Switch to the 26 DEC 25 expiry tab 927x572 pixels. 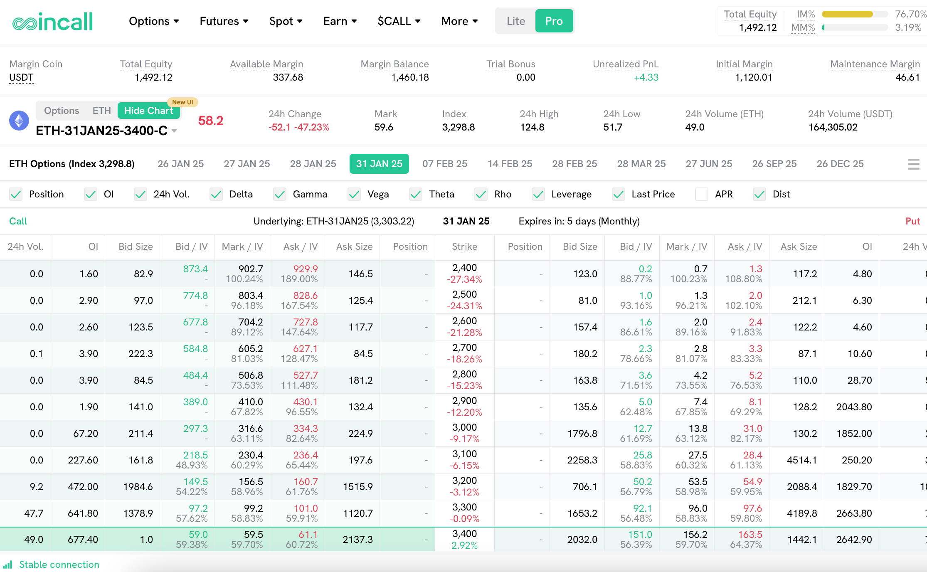840,164
